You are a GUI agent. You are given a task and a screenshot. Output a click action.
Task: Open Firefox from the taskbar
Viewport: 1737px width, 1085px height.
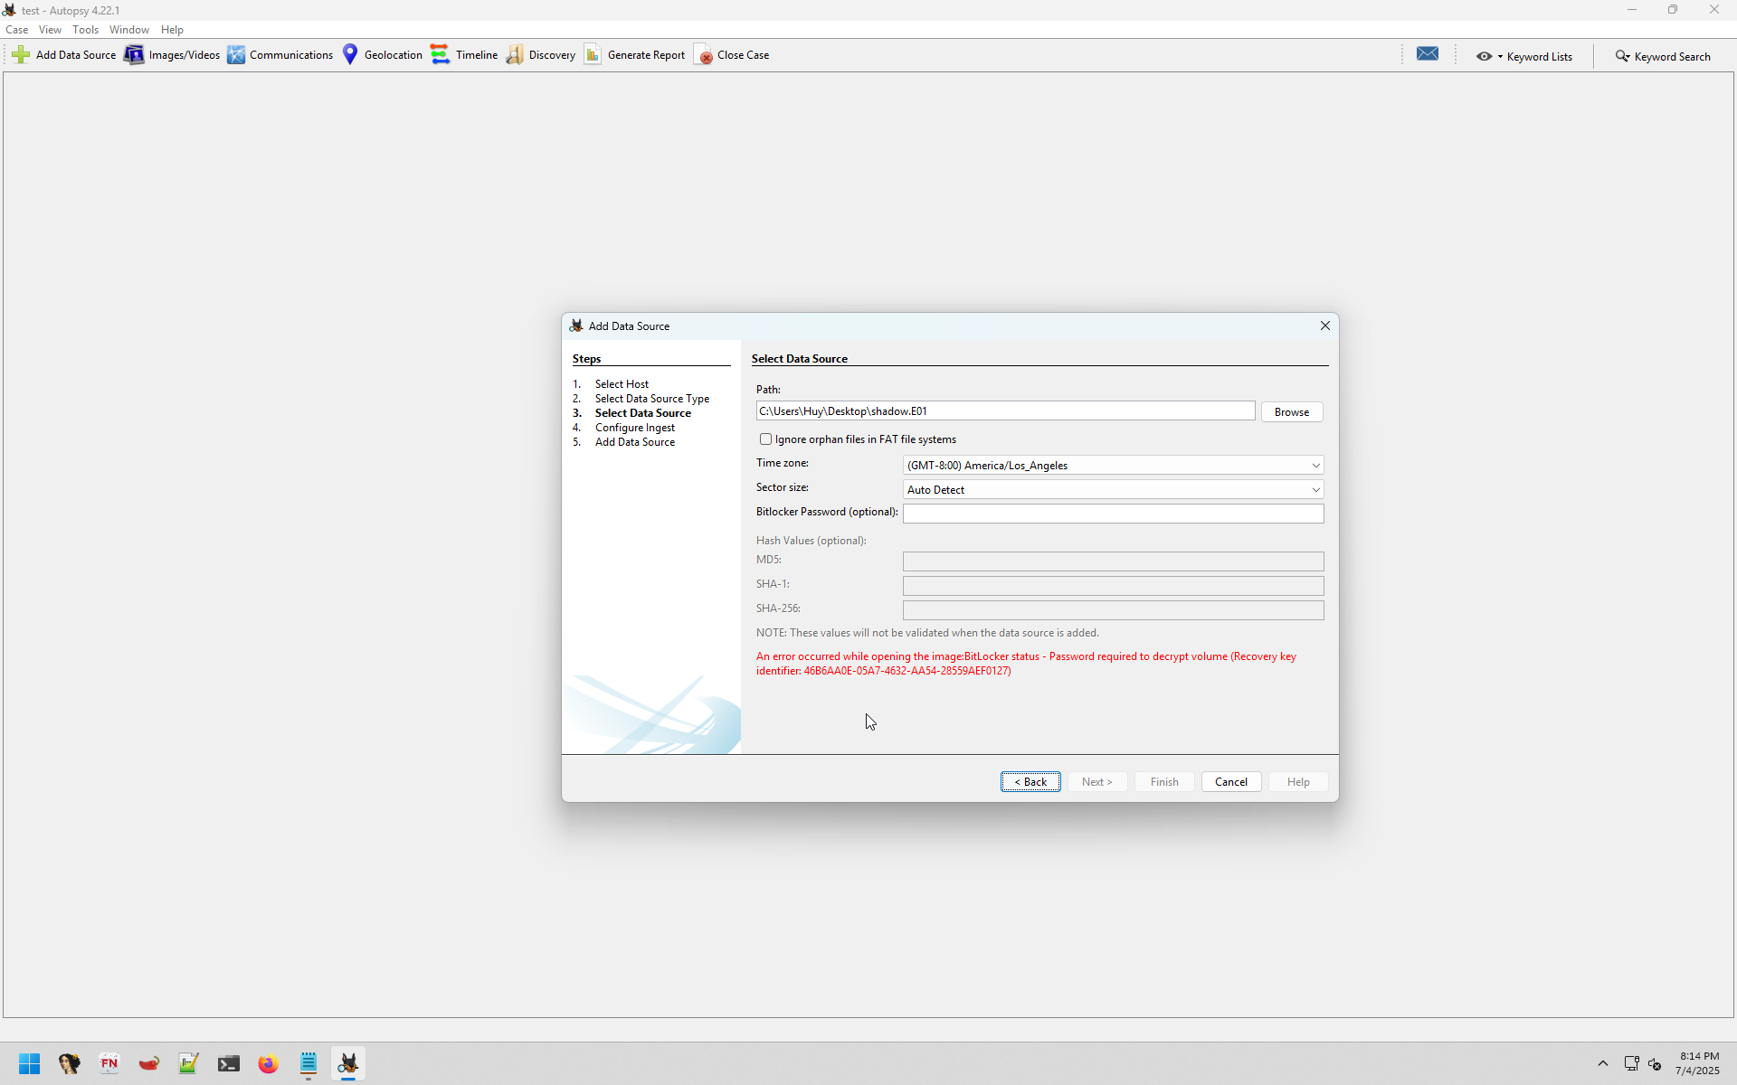[x=268, y=1064]
